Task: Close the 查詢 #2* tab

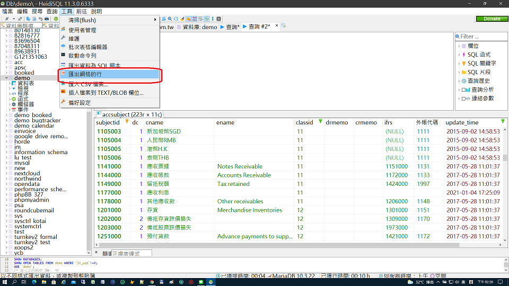Action: tap(277, 25)
